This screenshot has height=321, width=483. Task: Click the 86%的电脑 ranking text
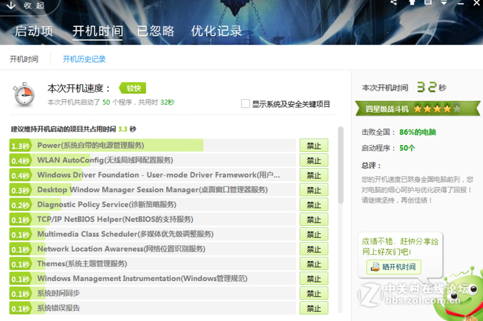[x=417, y=132]
